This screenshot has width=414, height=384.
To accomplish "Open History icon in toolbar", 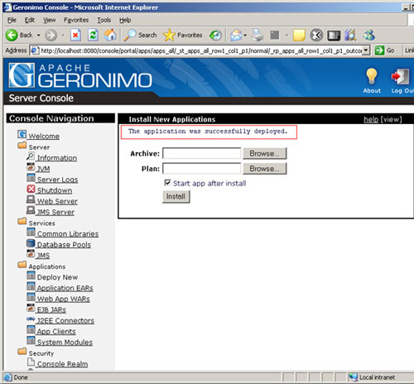I will (x=215, y=36).
